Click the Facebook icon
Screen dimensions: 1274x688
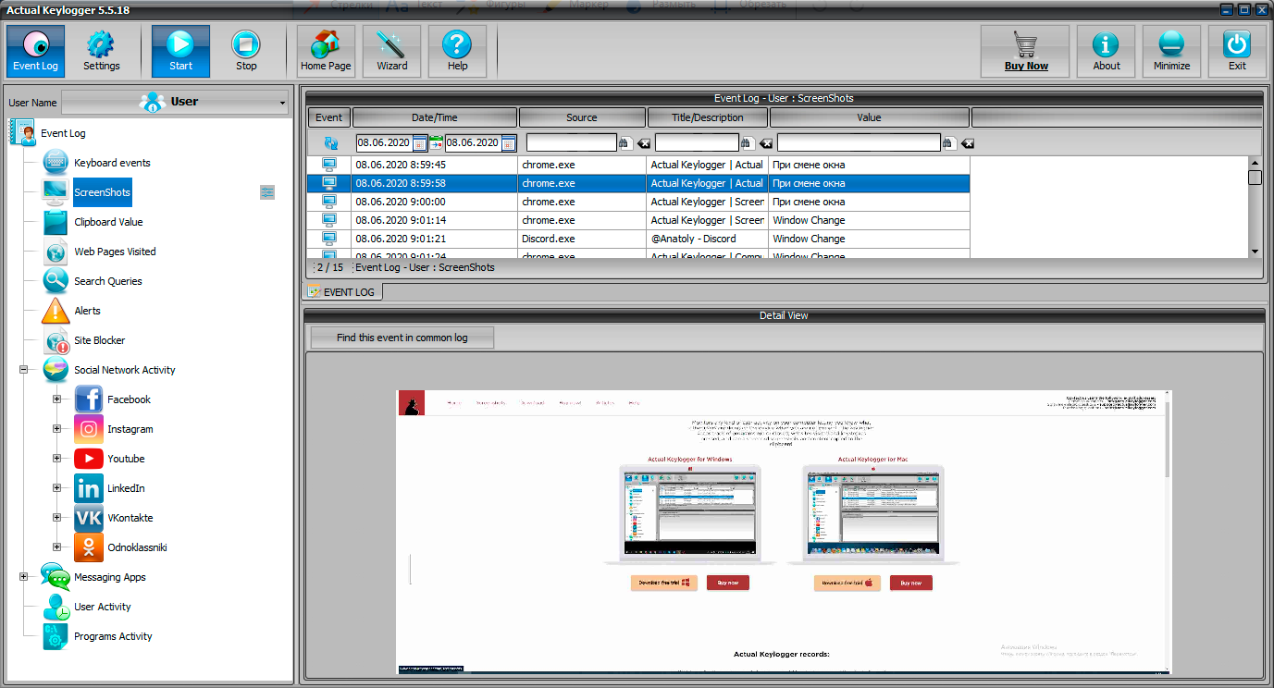tap(89, 399)
